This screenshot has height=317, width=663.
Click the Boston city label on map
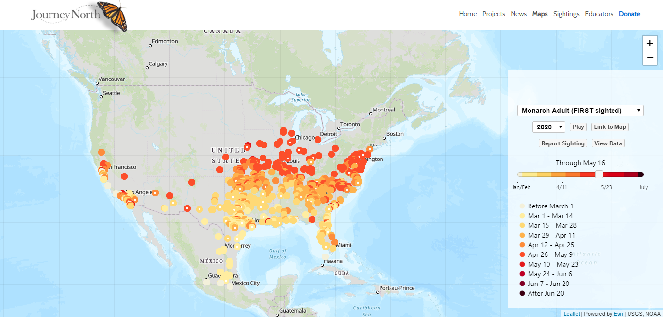pyautogui.click(x=395, y=134)
